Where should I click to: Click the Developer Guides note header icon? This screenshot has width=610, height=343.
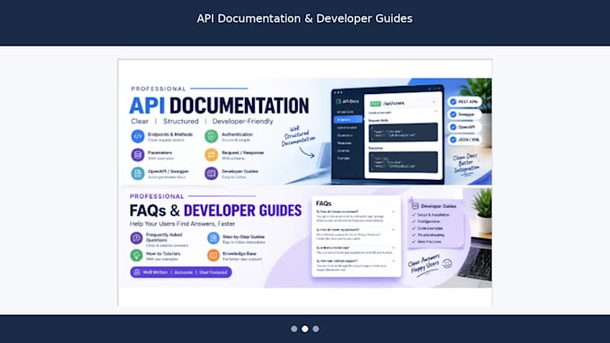tap(415, 206)
